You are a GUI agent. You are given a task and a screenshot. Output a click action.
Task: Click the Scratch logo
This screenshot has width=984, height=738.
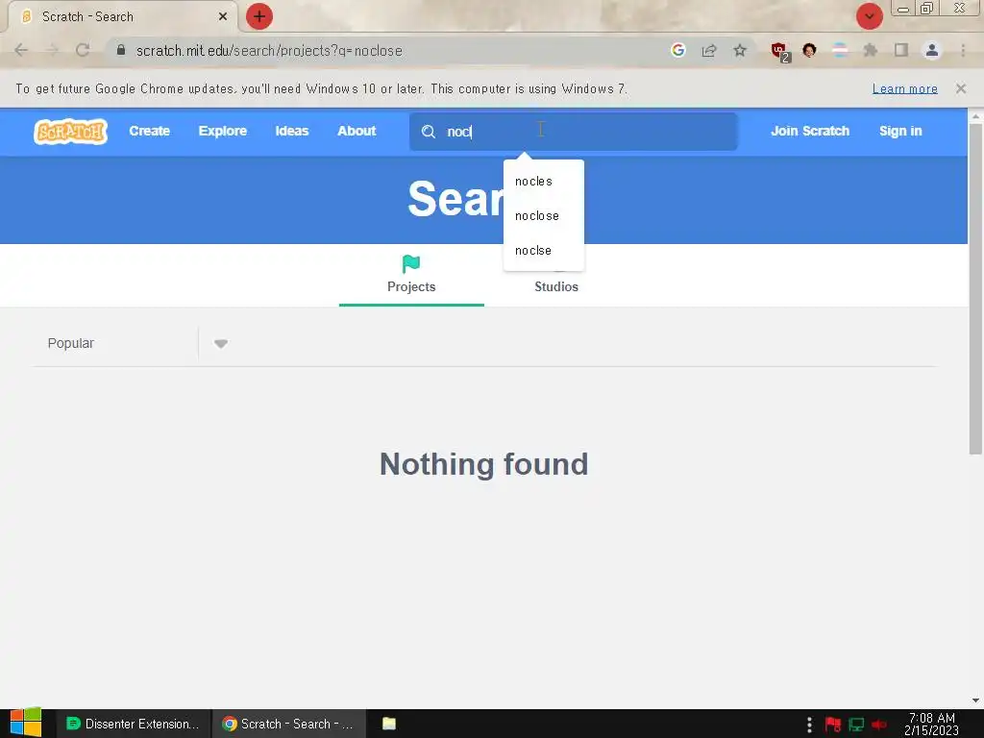[x=70, y=131]
